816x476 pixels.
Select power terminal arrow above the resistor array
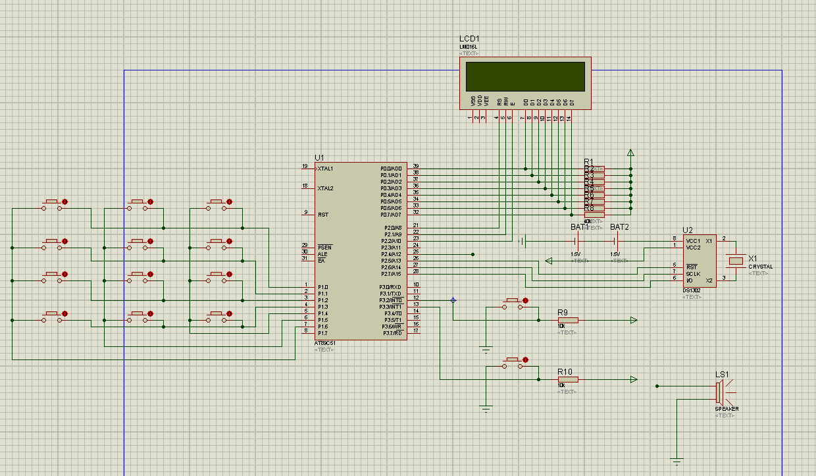(630, 153)
